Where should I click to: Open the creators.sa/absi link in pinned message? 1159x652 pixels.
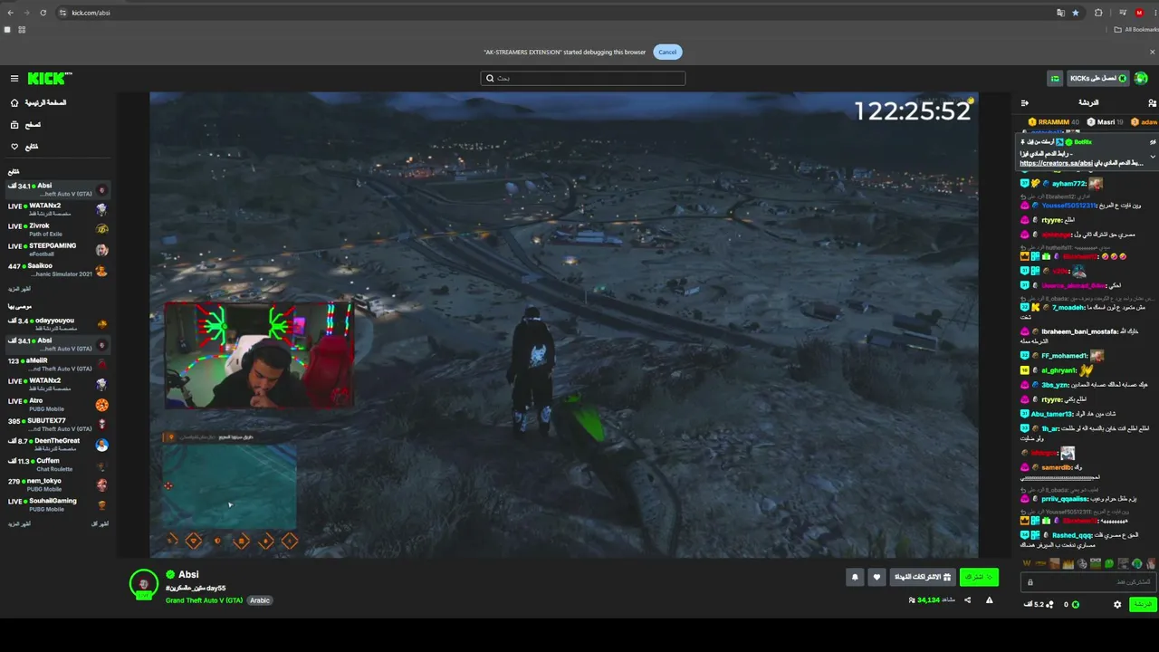click(x=1057, y=164)
